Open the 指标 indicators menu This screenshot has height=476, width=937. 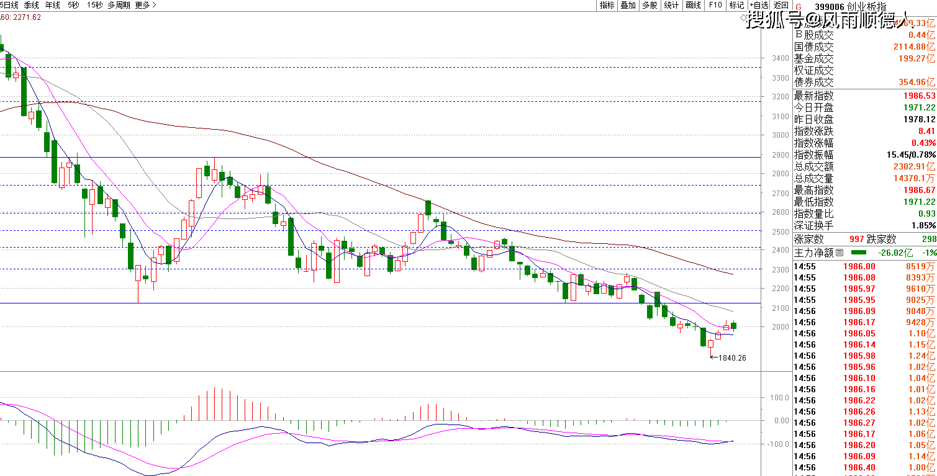tap(607, 5)
